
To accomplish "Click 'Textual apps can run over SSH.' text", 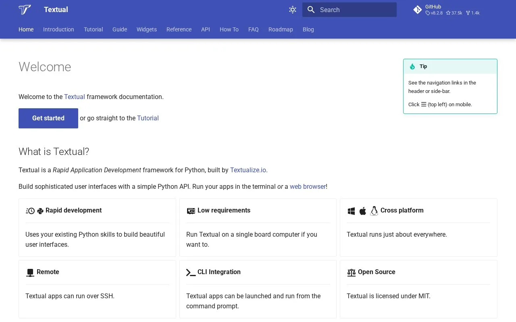I will coord(70,296).
